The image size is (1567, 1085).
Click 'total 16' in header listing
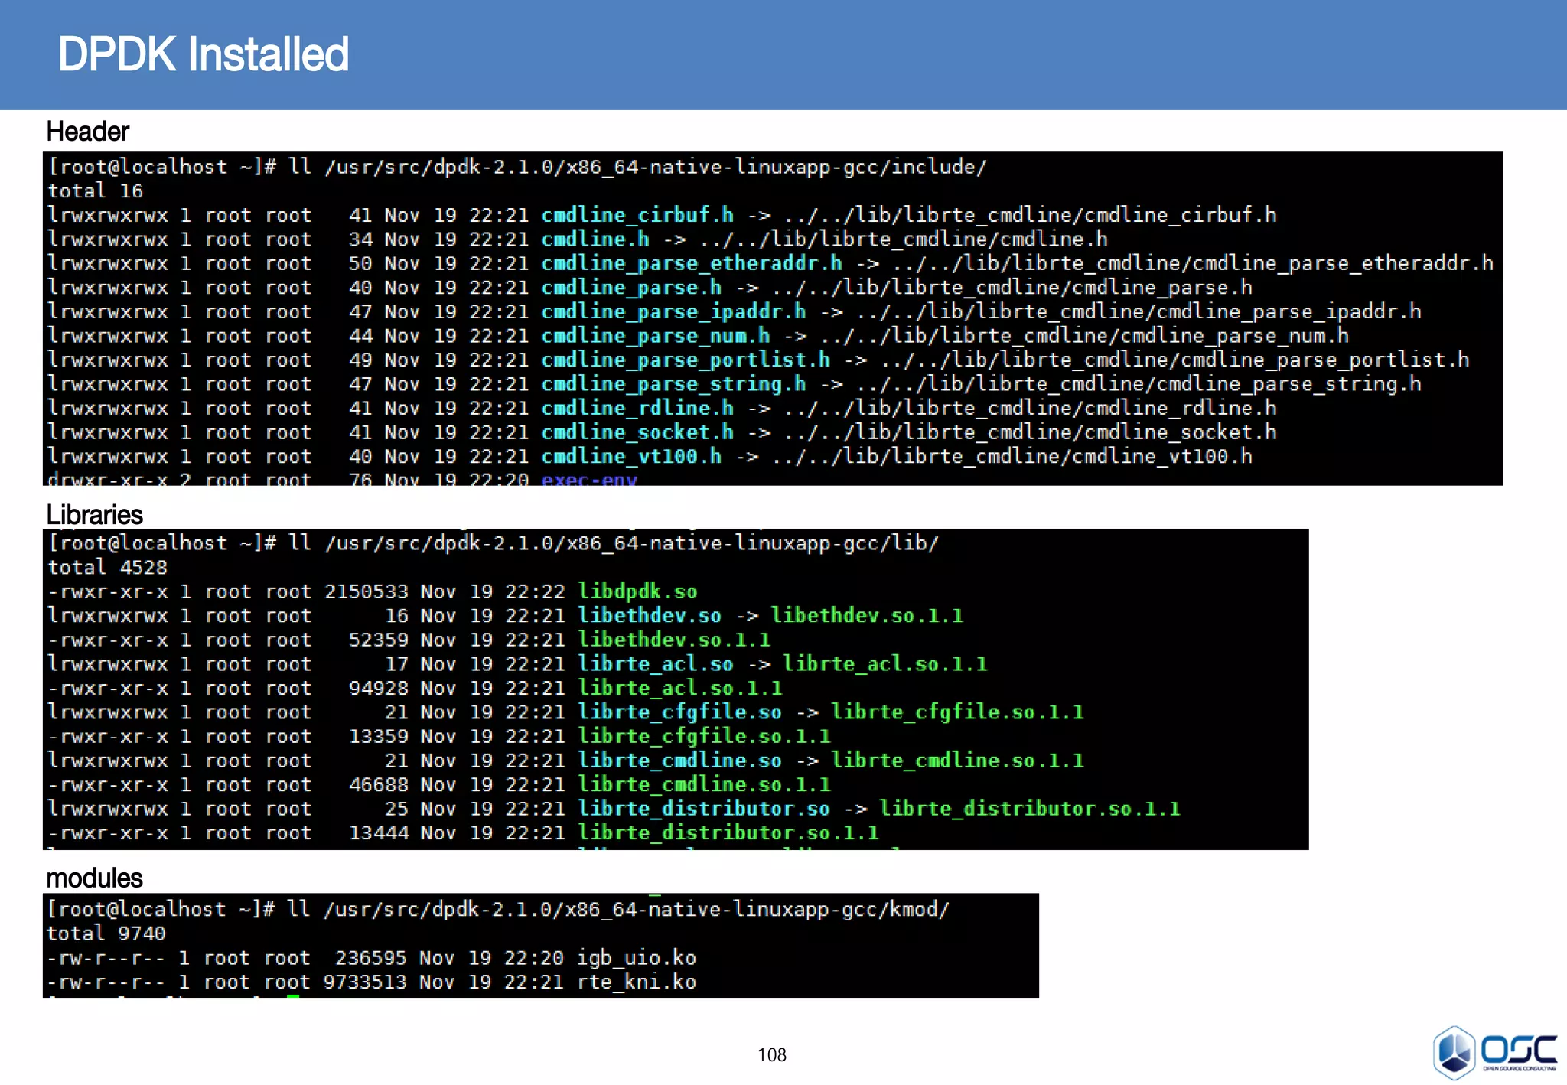(x=96, y=191)
